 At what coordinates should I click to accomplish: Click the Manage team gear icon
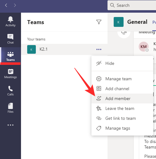coord(99,79)
